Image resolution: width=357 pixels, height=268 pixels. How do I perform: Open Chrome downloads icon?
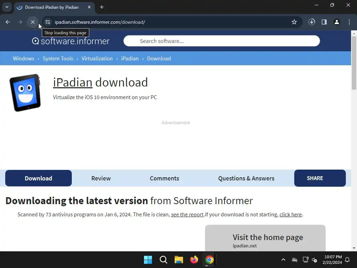click(312, 22)
